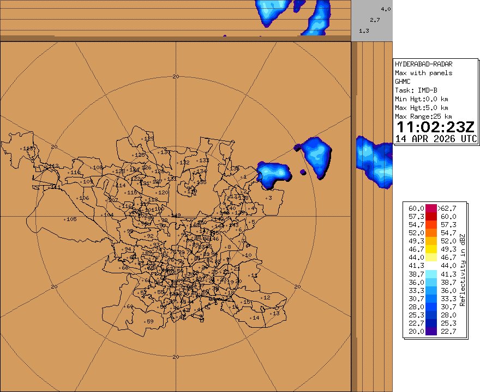Pick the white swatch in 41.3 row
This screenshot has width=480, height=392.
[x=431, y=266]
